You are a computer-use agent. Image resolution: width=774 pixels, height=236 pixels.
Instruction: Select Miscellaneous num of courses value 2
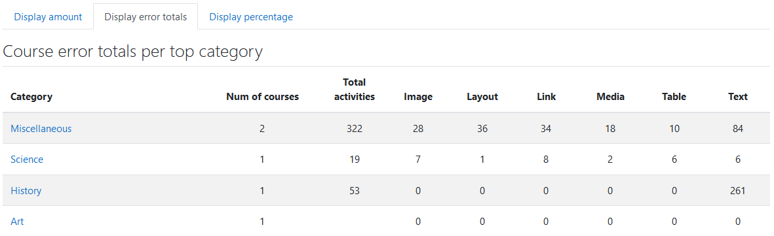pyautogui.click(x=262, y=129)
